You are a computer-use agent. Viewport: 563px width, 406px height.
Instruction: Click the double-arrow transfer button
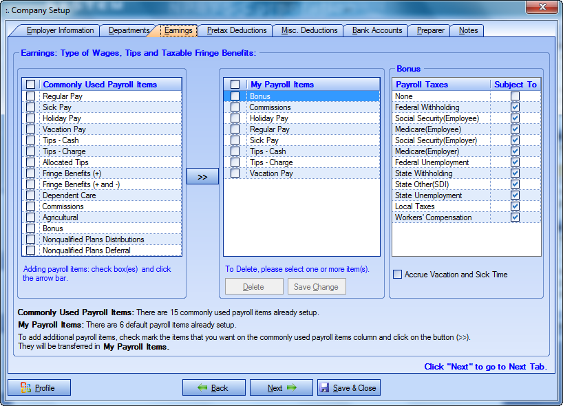click(x=202, y=177)
